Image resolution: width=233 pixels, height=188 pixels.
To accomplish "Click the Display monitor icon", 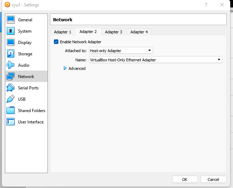I will click(11, 43).
